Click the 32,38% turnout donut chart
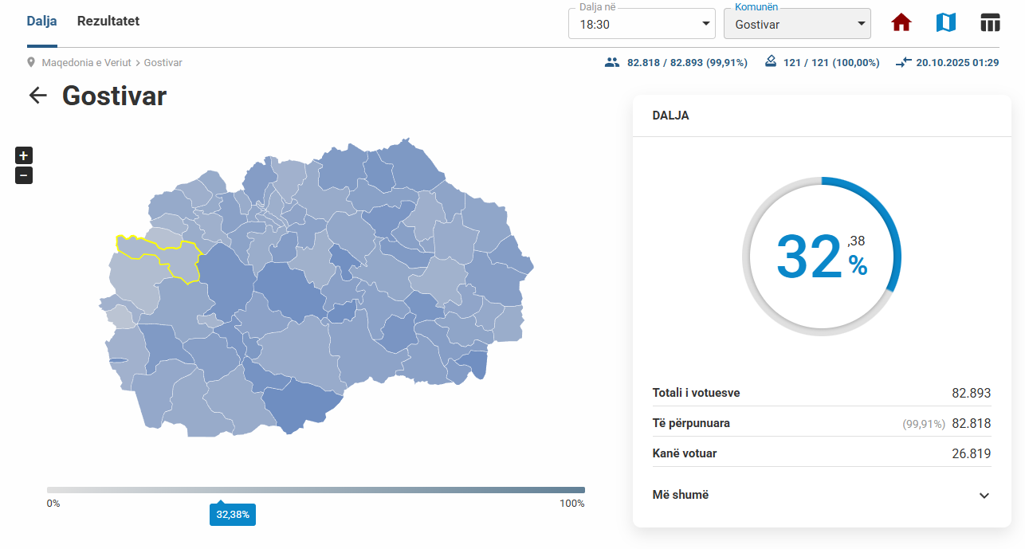 click(822, 256)
